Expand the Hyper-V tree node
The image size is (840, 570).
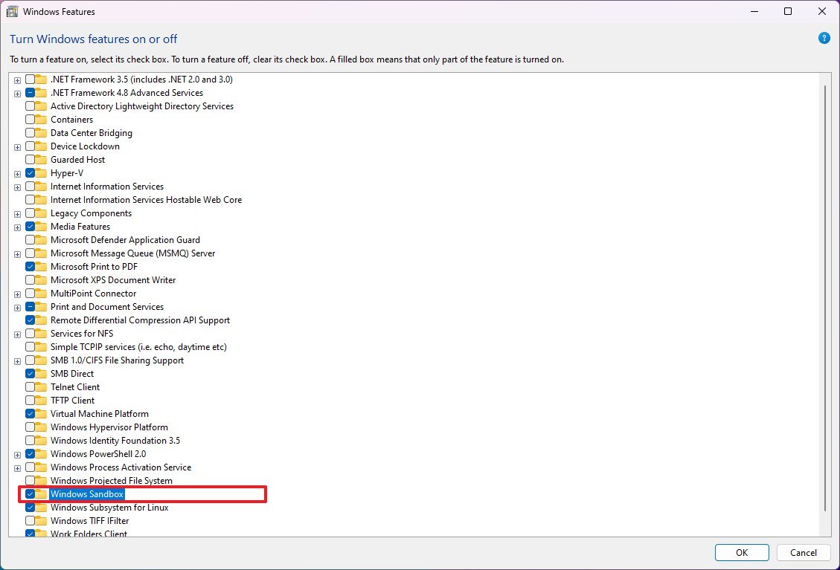click(17, 174)
